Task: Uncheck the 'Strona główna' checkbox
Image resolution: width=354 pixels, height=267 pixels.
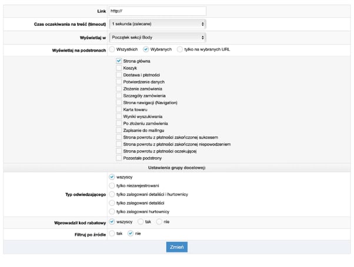Action: (x=119, y=61)
